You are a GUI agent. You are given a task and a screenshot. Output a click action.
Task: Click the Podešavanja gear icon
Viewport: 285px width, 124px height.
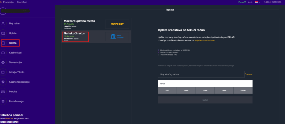3,101
